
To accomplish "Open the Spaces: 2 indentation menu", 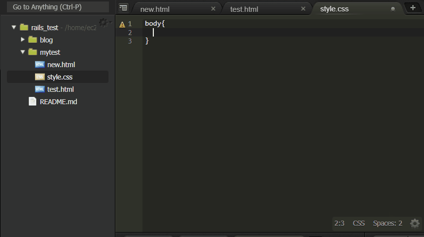I will point(388,224).
